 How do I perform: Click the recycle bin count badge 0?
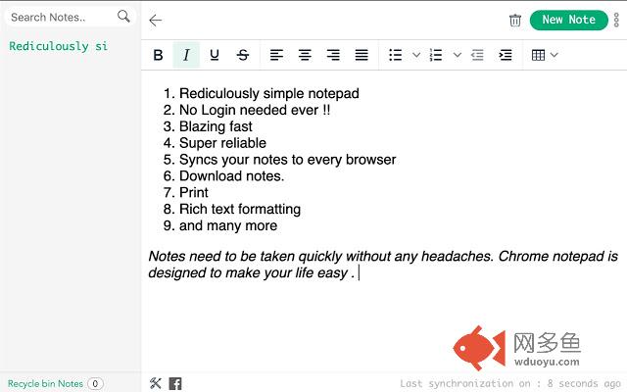[x=95, y=383]
